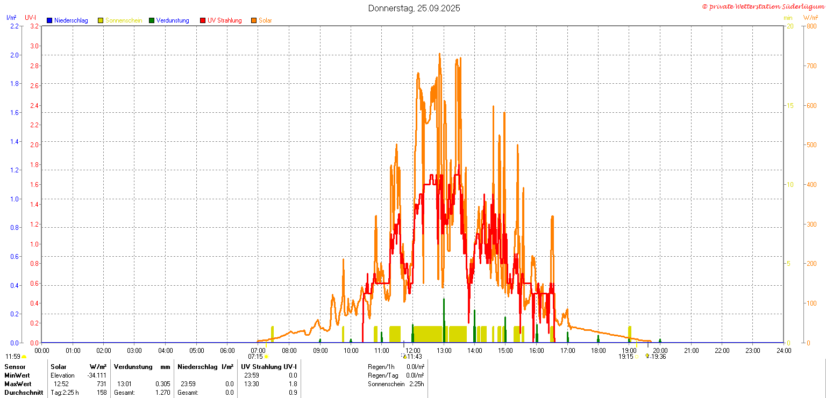
Task: Click the private Wetterstation Süderlügum copyright text
Action: 763,6
